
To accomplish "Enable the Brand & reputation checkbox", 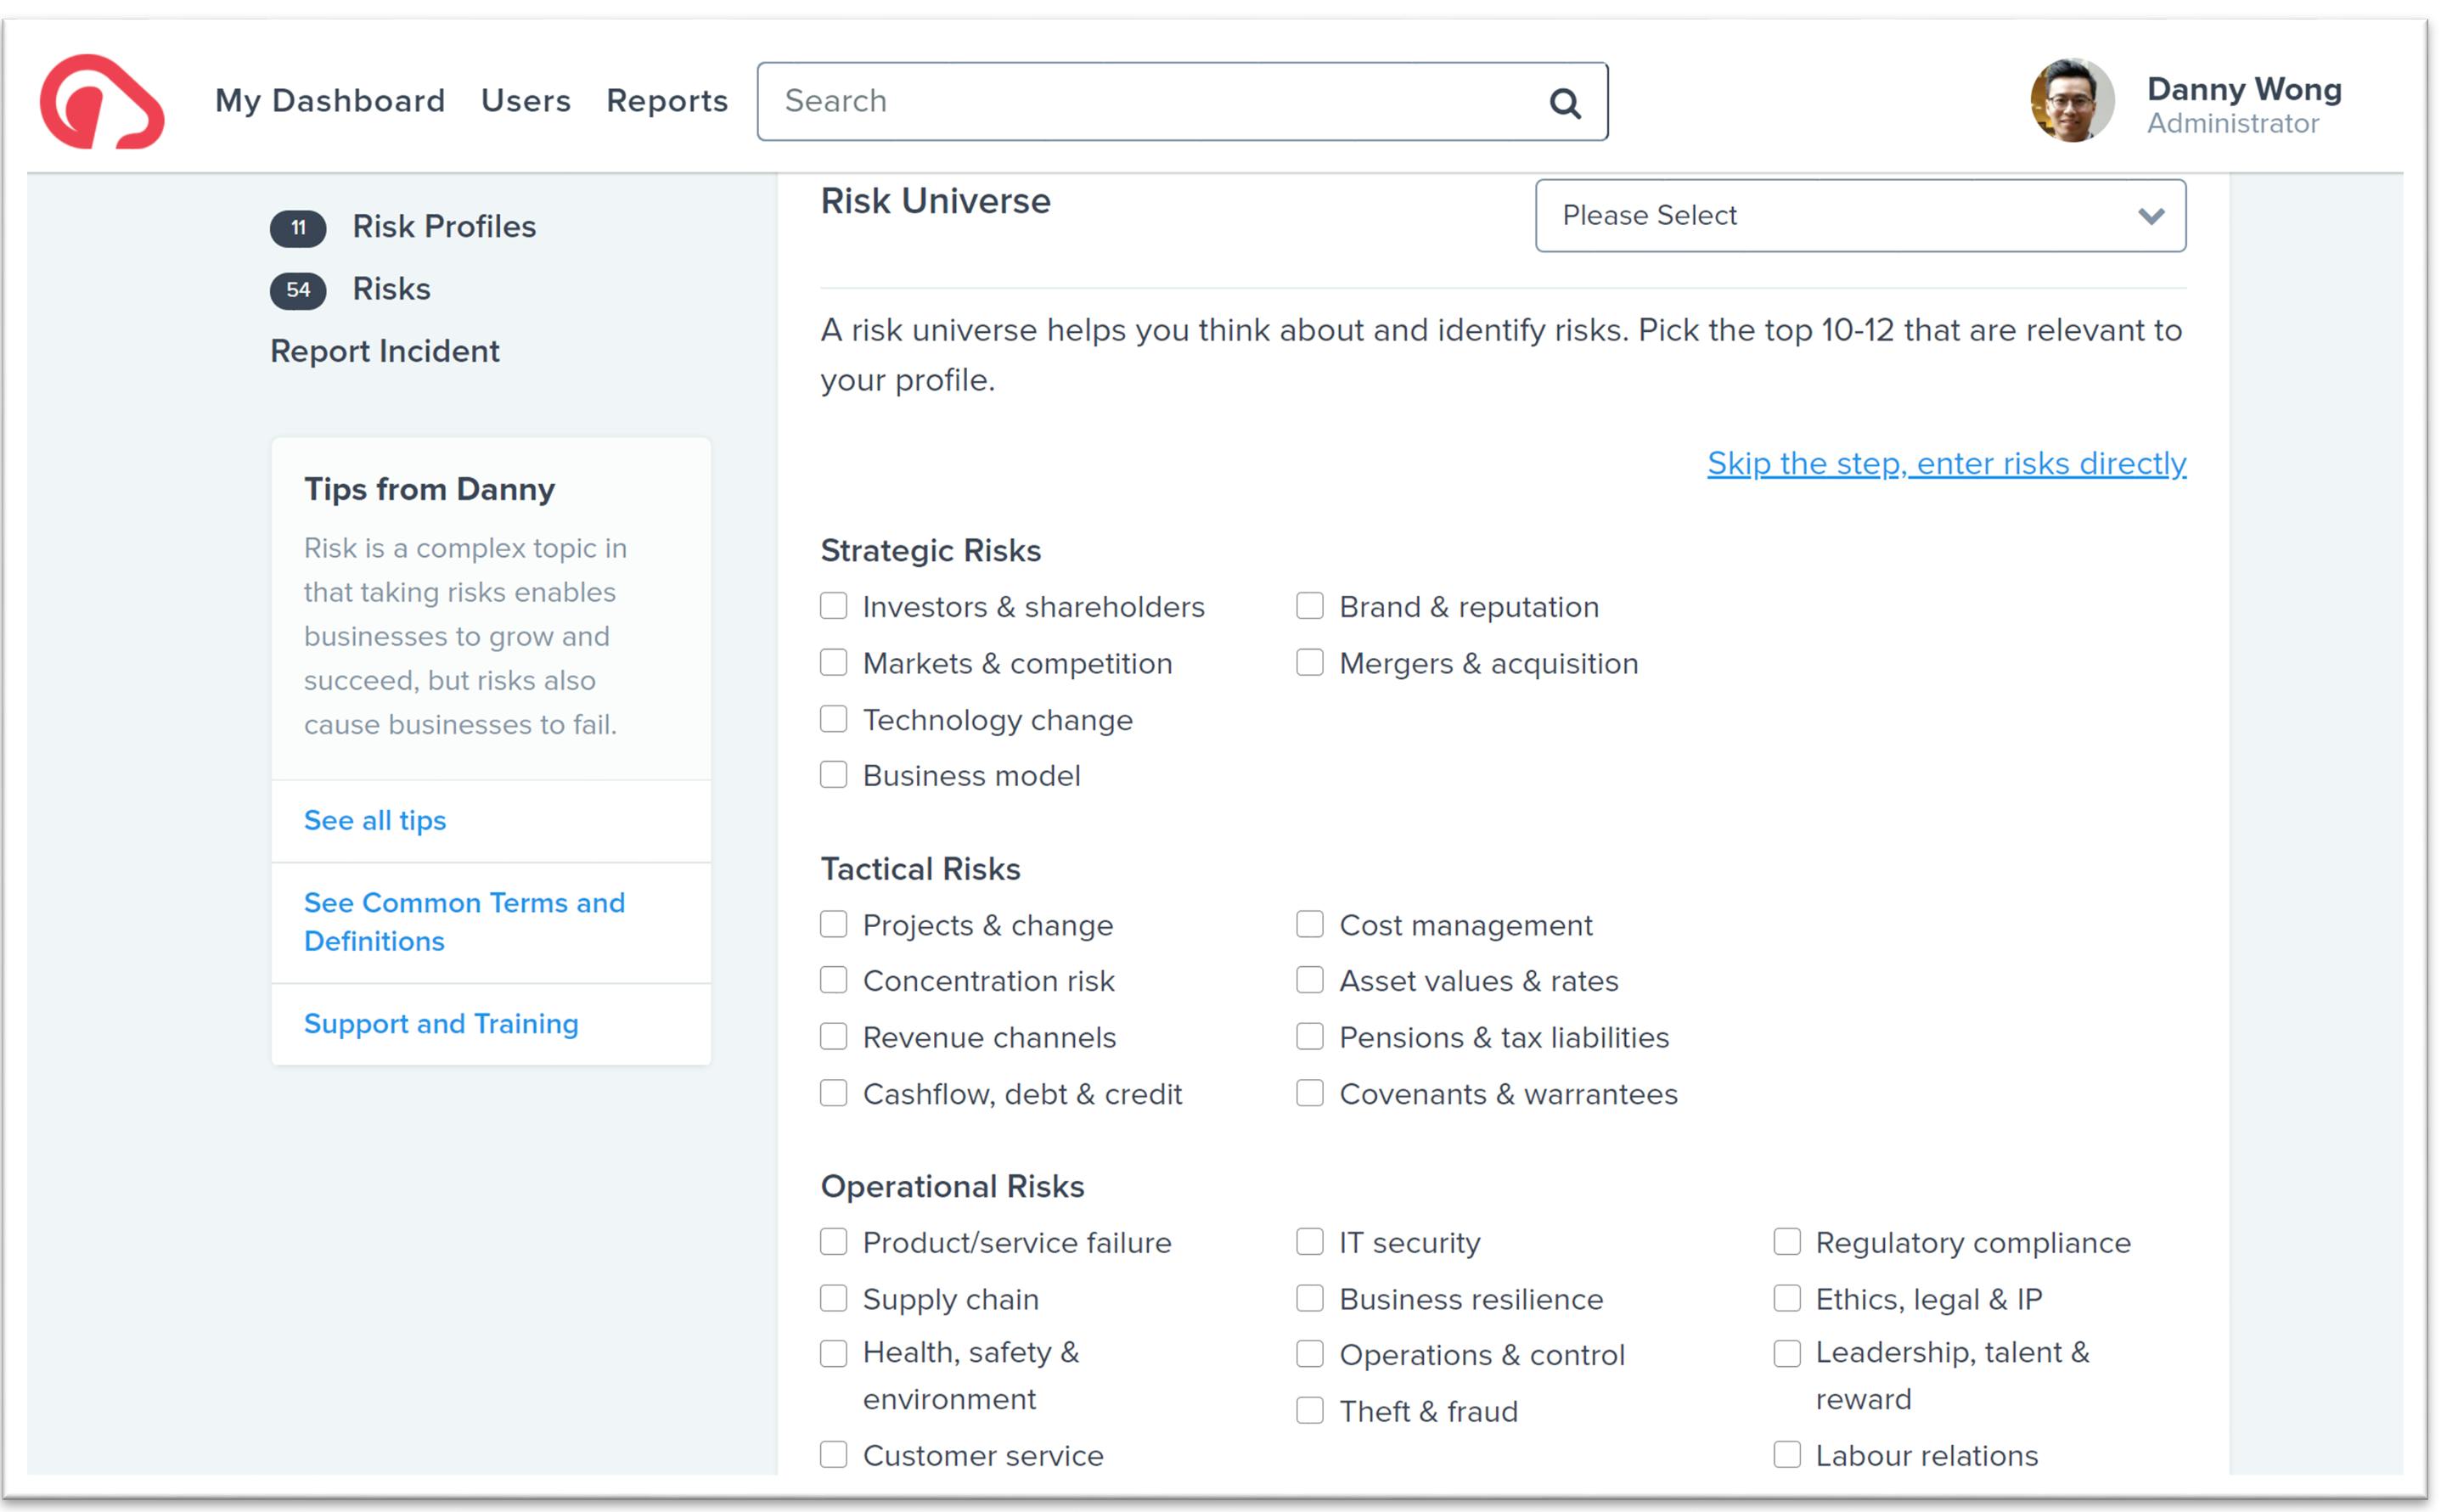I will pos(1309,606).
